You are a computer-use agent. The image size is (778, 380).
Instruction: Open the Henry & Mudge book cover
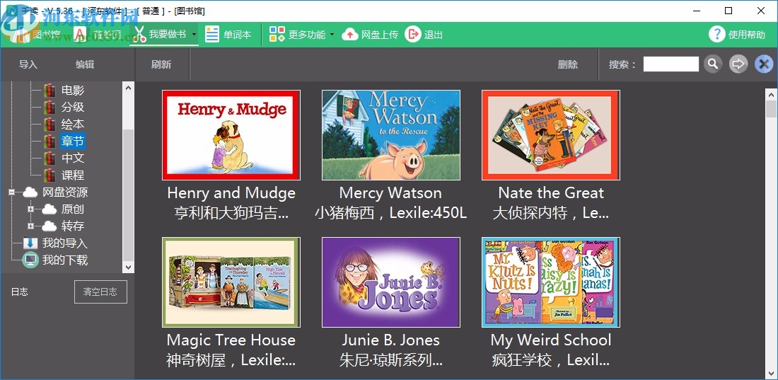[x=231, y=135]
